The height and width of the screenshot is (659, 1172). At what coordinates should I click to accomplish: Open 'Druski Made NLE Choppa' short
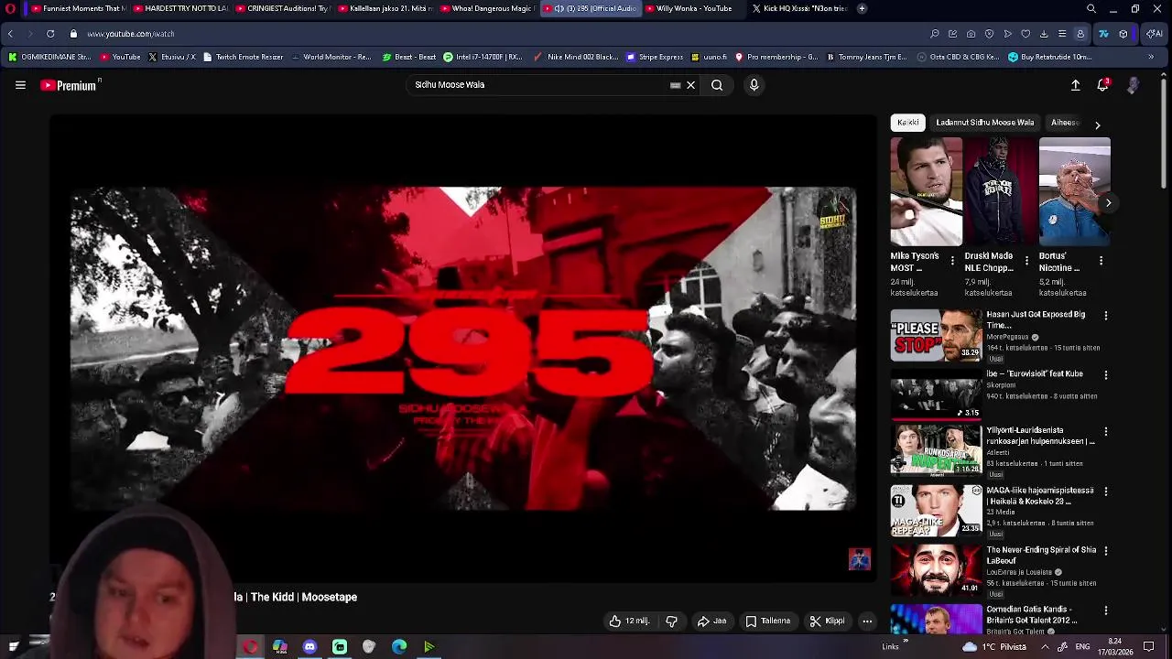click(x=1000, y=192)
